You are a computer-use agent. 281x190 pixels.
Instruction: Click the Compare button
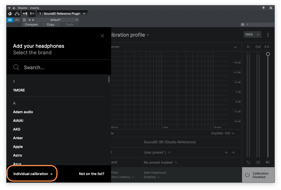31,24
